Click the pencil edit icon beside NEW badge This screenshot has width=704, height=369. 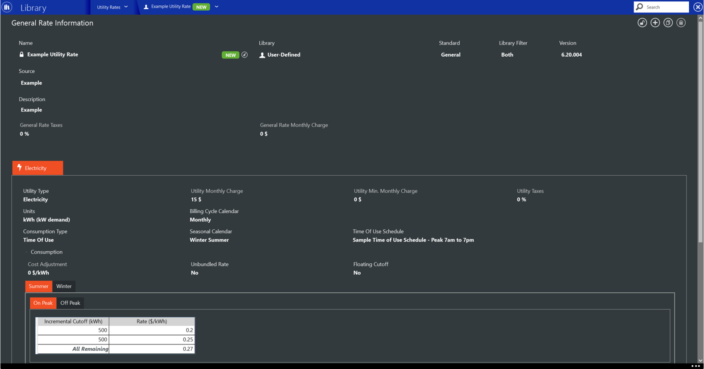point(245,55)
